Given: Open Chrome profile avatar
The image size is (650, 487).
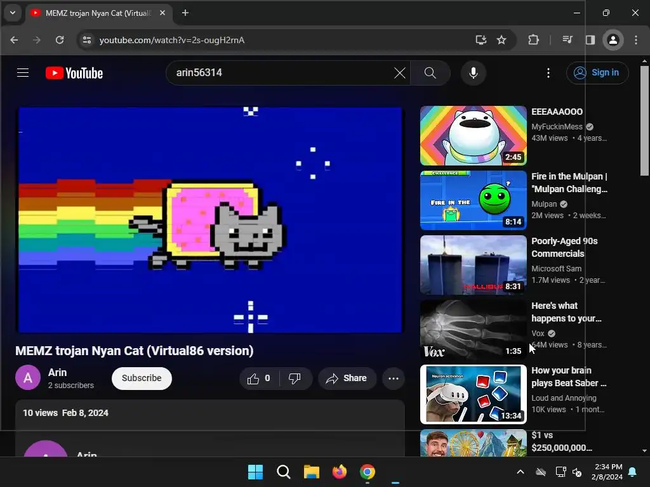Looking at the screenshot, I should pos(613,40).
